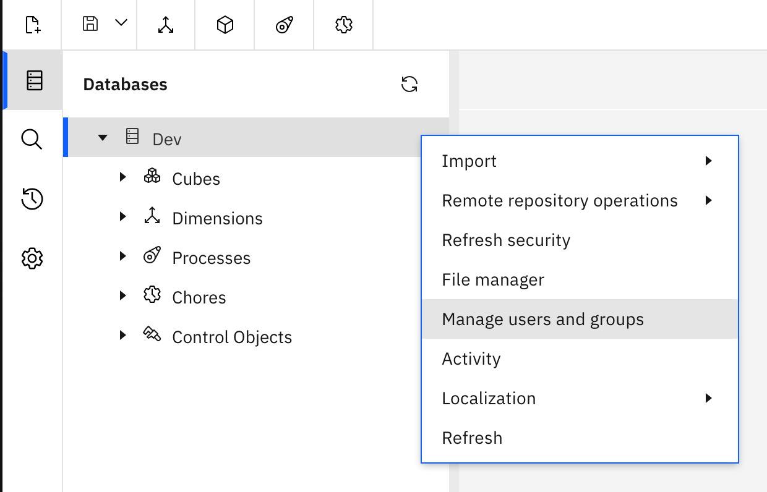The width and height of the screenshot is (767, 492).
Task: Expand the Dimensions node
Action: pos(122,216)
